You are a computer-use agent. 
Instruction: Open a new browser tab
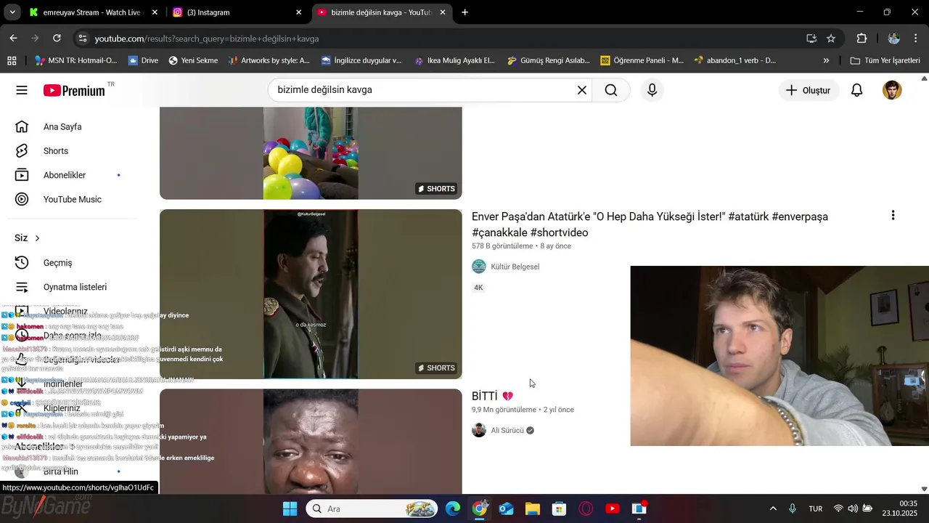tap(464, 12)
